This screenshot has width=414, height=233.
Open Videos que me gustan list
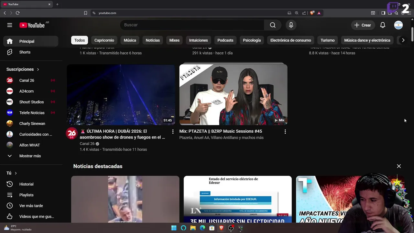[31, 216]
